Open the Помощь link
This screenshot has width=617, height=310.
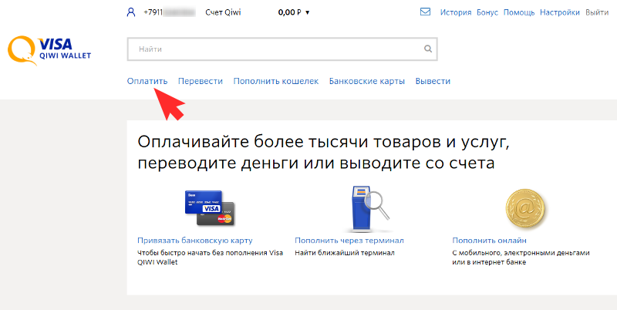coord(519,12)
